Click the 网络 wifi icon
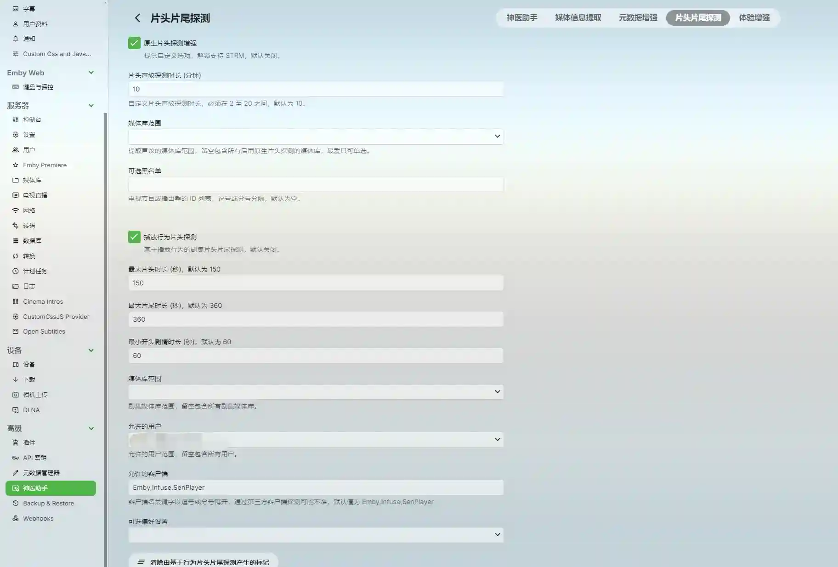Image resolution: width=838 pixels, height=567 pixels. [16, 210]
